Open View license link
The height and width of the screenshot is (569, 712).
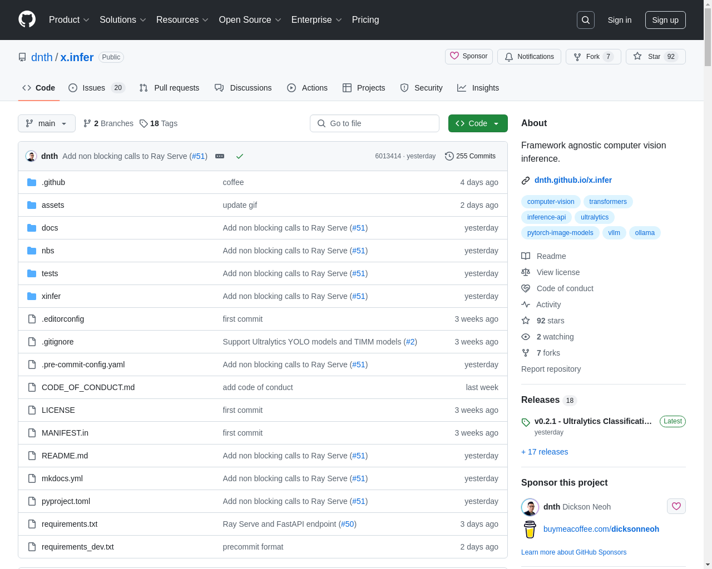tap(551, 272)
